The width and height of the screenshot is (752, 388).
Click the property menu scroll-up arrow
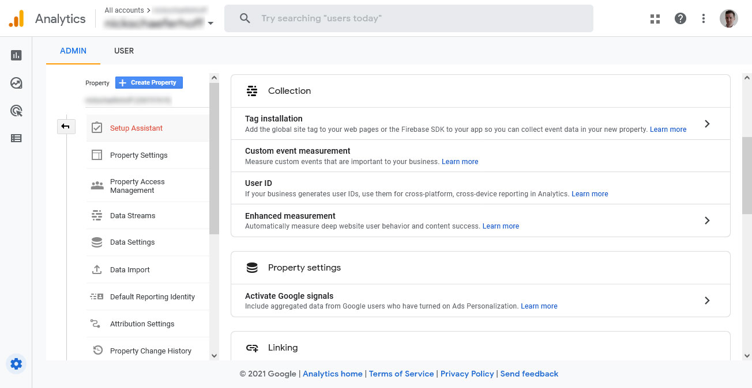tap(214, 78)
